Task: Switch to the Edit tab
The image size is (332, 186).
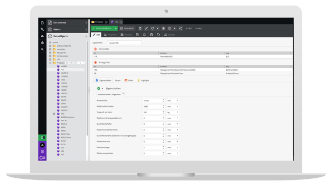Action: 97,35
